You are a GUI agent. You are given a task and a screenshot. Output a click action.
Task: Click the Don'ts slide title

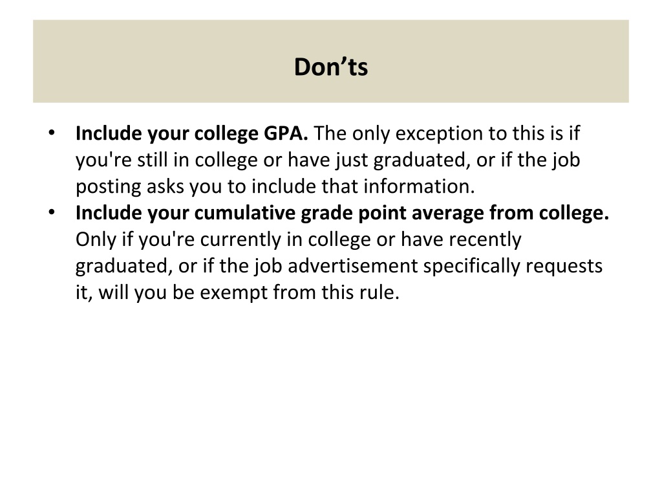pyautogui.click(x=330, y=67)
